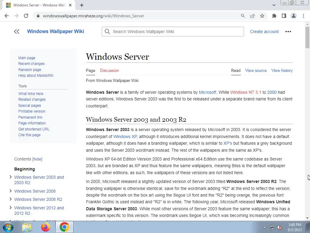Open the Page information link

click(x=32, y=123)
